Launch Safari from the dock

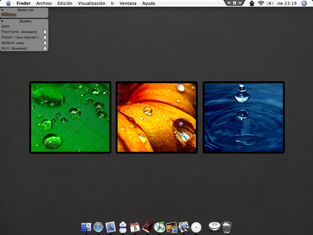(98, 227)
